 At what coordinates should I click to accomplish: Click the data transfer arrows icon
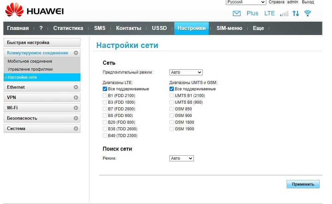pos(296,13)
